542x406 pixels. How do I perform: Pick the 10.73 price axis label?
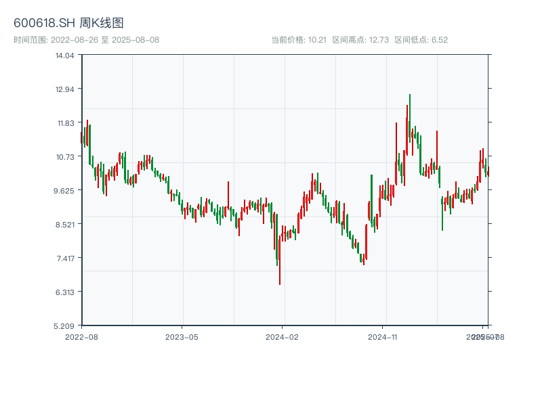[65, 157]
